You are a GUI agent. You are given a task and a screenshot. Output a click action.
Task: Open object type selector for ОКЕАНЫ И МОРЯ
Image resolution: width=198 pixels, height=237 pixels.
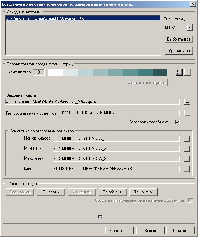pyautogui.click(x=187, y=113)
